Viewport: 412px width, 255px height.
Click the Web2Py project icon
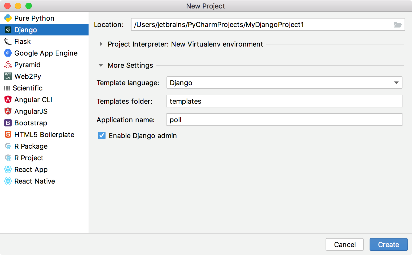click(8, 76)
